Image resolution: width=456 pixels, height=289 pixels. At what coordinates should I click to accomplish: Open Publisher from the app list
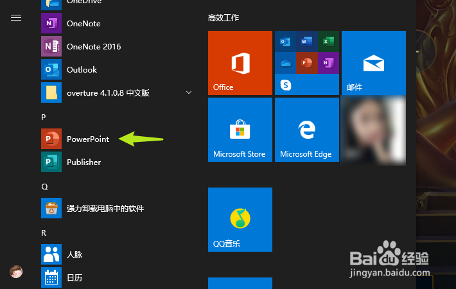tap(116, 162)
